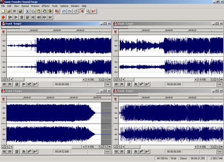
Task: Click the edit tool selector in Track 1.mp3 ruler
Action: pos(116,32)
